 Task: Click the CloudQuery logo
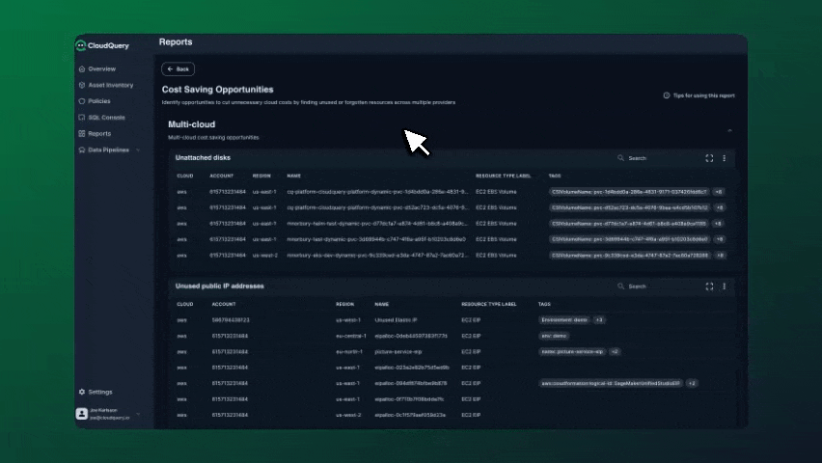(x=108, y=45)
